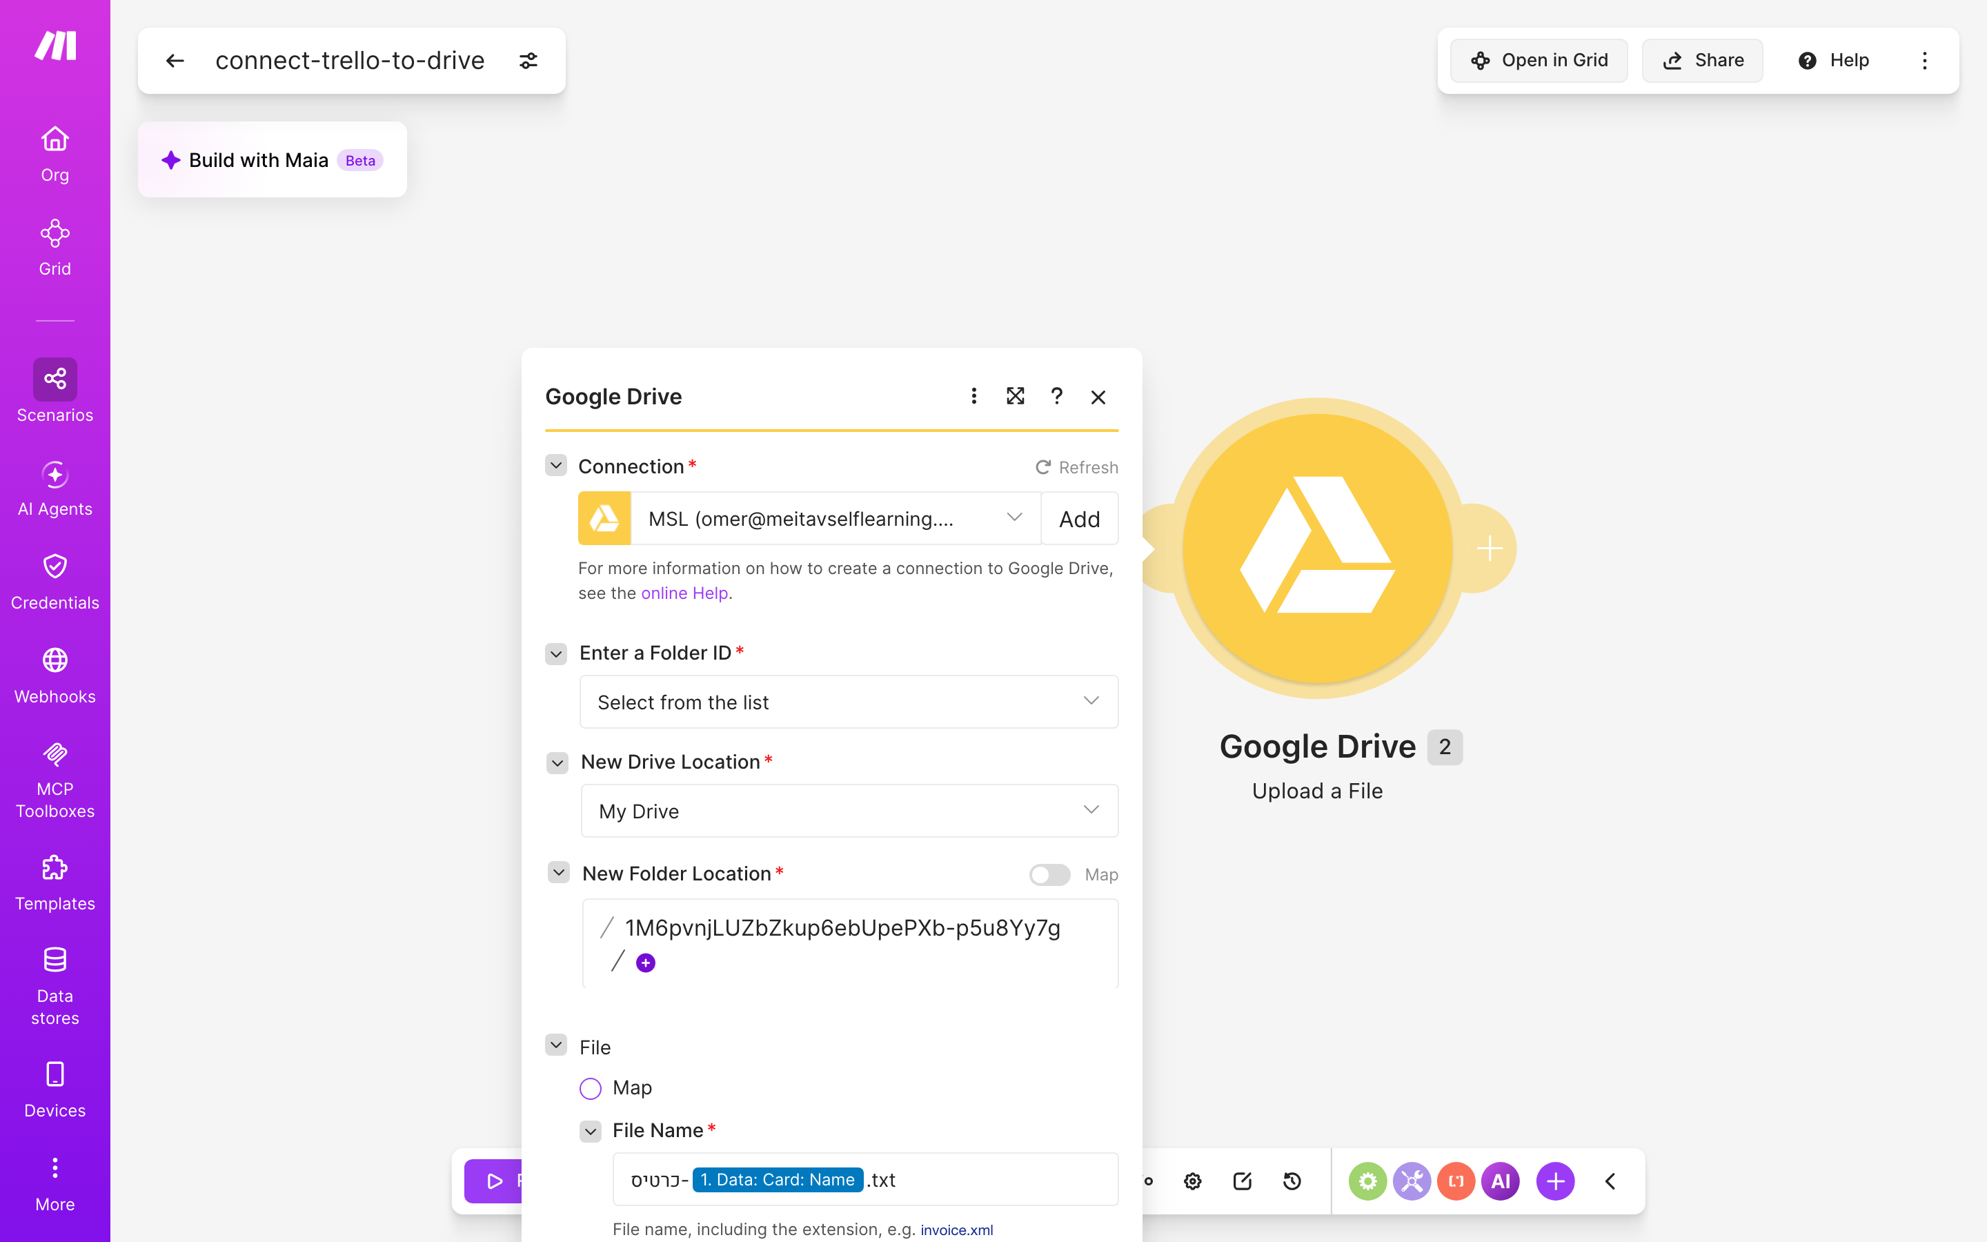Expand the Google Drive panel to fullscreen
Viewport: 1987px width, 1242px height.
pos(1016,397)
